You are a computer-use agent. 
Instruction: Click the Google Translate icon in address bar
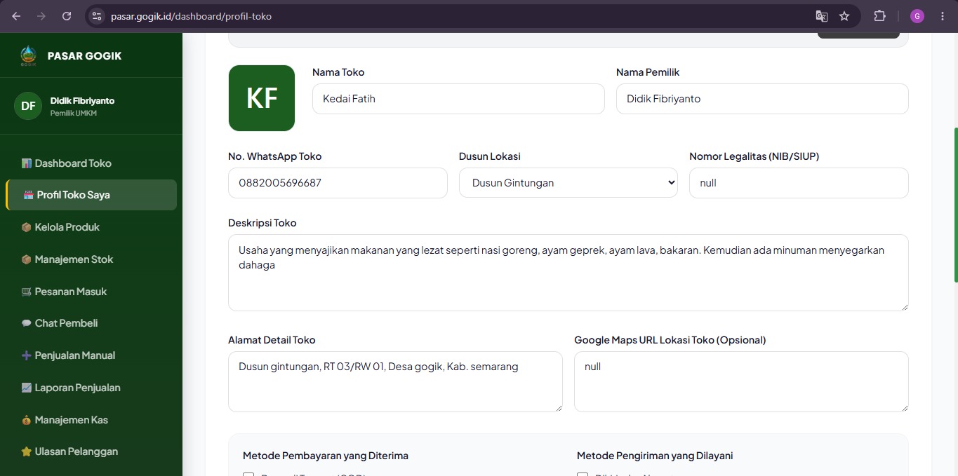point(821,16)
